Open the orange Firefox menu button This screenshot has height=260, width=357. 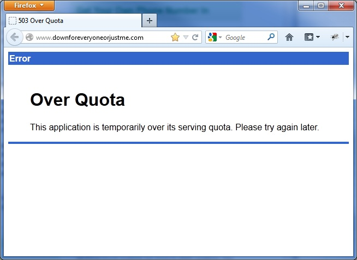click(28, 5)
